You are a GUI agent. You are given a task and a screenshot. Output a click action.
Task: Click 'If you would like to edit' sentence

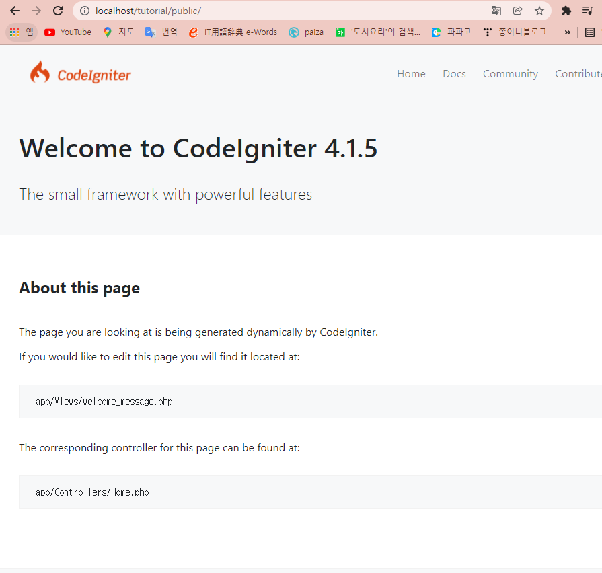tap(159, 357)
